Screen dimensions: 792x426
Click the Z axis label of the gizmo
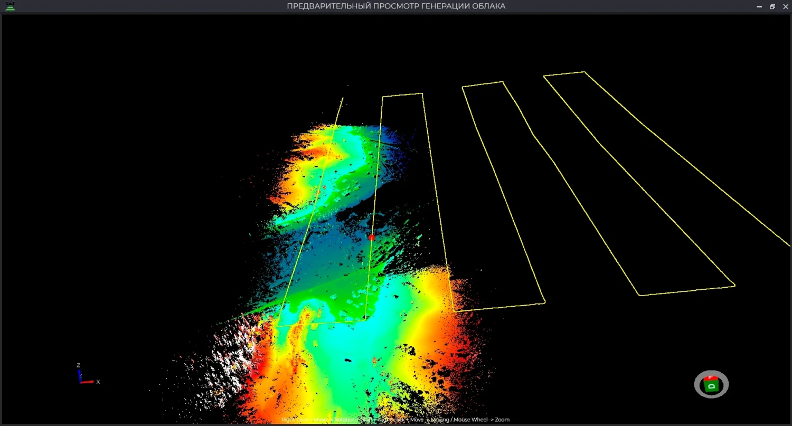coord(78,365)
